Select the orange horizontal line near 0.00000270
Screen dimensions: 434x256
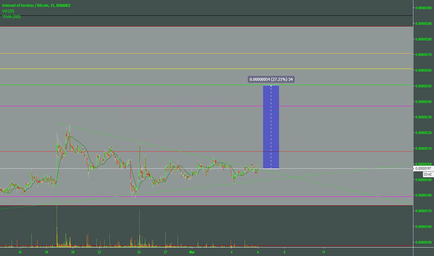coord(206,54)
